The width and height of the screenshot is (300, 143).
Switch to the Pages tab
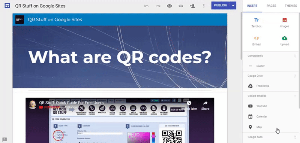271,6
